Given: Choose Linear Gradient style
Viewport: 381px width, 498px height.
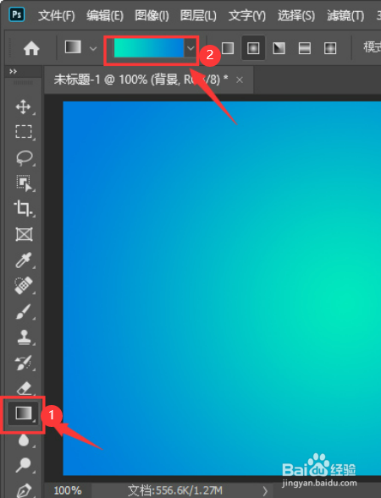Looking at the screenshot, I should tap(228, 48).
